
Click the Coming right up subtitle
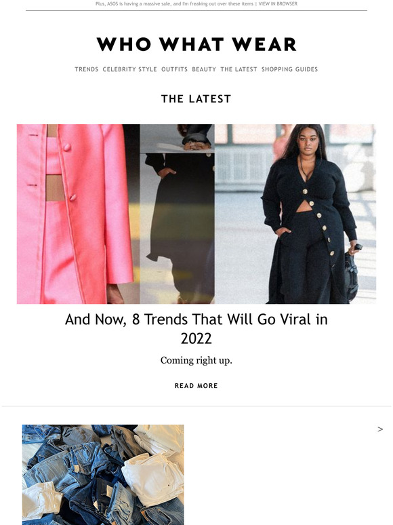[x=196, y=360]
